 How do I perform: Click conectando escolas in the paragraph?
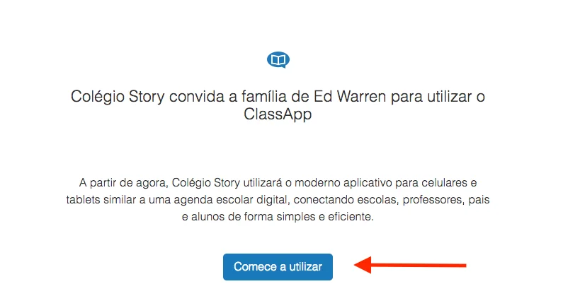coord(346,200)
